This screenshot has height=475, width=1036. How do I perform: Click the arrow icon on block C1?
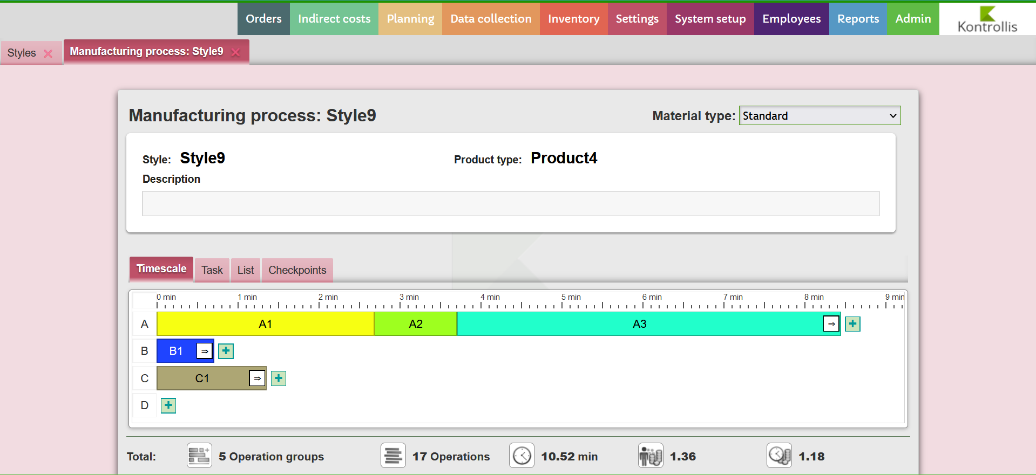258,378
